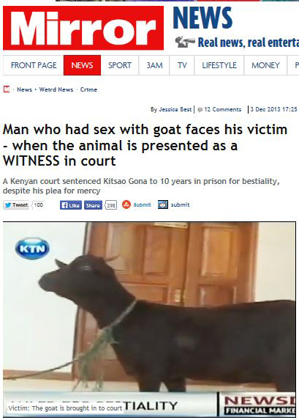Click the Weird News breadcrumb link
Viewport: 299px width, 420px height.
click(56, 89)
